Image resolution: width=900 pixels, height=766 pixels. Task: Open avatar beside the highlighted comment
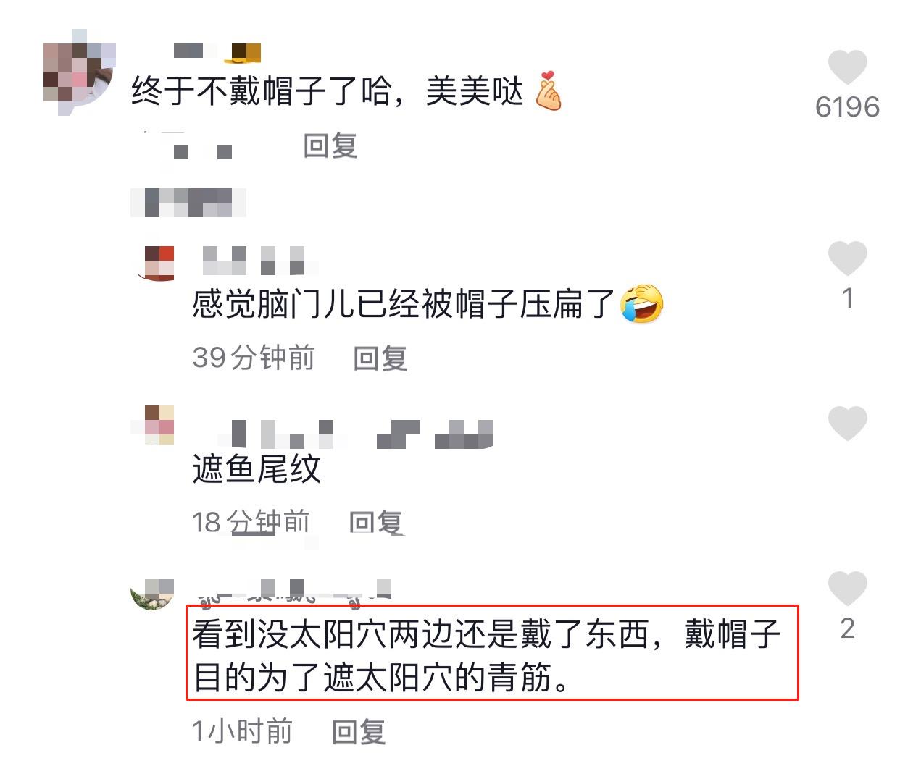click(x=153, y=594)
